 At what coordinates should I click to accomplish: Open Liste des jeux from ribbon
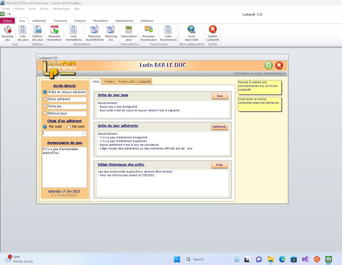(x=23, y=30)
